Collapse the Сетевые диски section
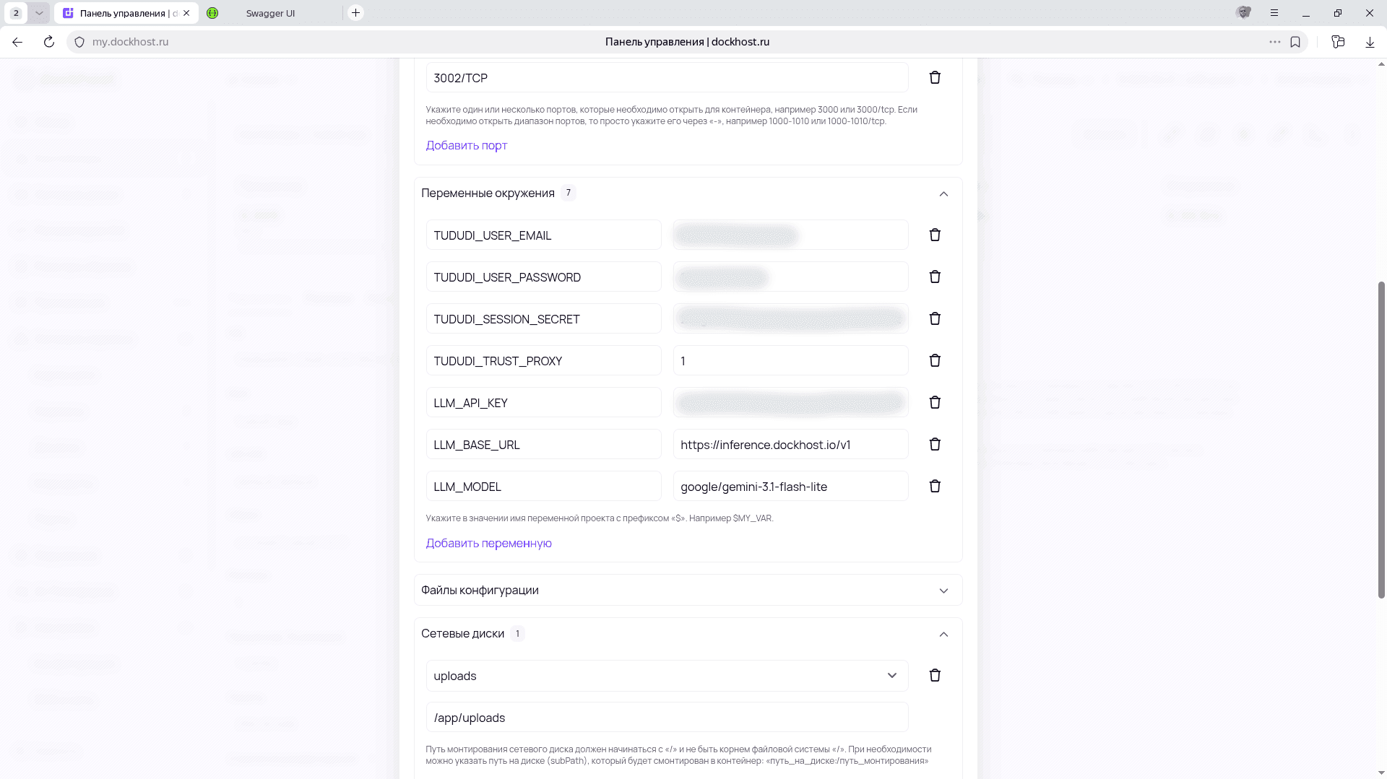The width and height of the screenshot is (1387, 779). coord(943,634)
